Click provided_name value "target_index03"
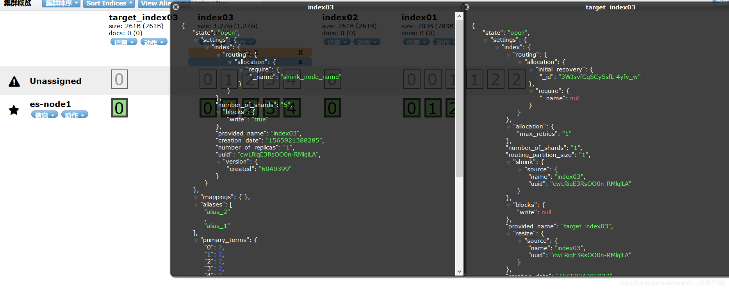This screenshot has width=729, height=290. (586, 226)
